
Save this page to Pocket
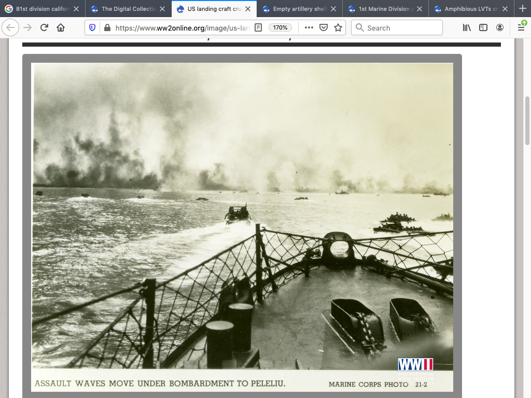click(324, 28)
